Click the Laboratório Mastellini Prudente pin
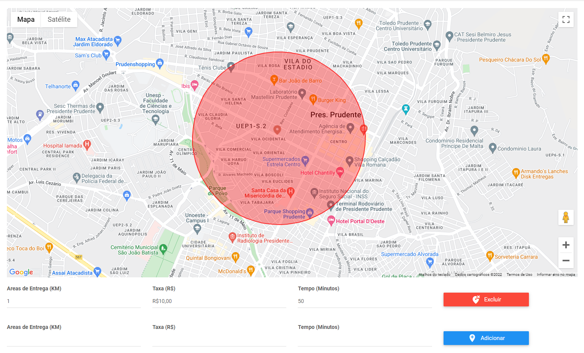The image size is (584, 353). click(302, 93)
